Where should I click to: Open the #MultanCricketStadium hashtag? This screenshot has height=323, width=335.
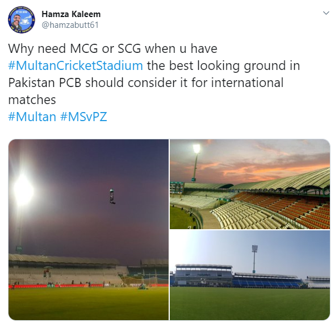[x=76, y=65]
